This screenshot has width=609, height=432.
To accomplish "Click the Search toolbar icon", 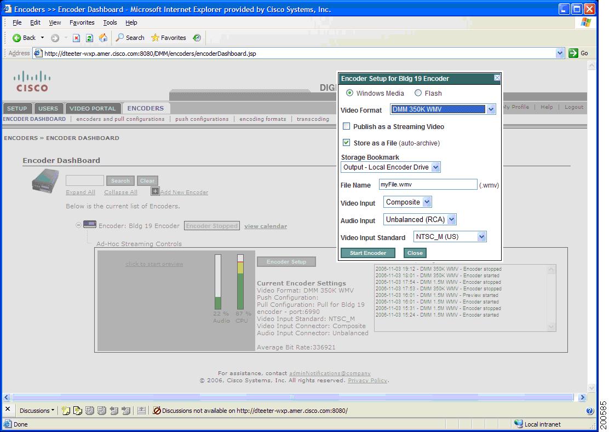I will click(120, 37).
